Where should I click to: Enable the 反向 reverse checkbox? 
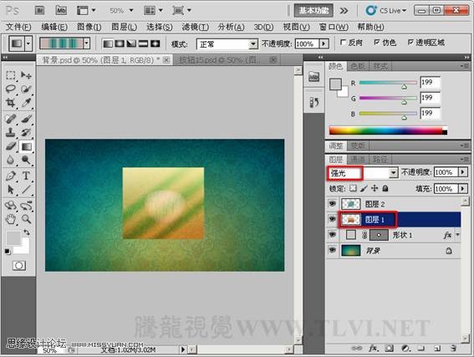[x=343, y=43]
